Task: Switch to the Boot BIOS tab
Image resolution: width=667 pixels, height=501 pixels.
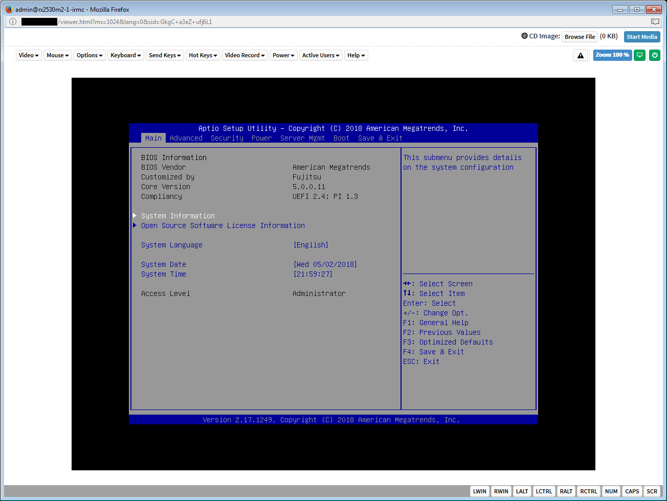Action: pos(341,138)
